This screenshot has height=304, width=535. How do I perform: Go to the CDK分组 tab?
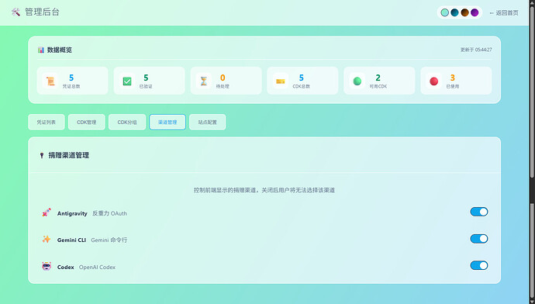click(127, 123)
